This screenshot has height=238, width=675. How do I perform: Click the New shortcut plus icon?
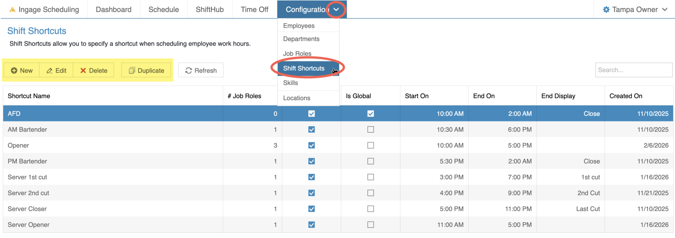[14, 71]
